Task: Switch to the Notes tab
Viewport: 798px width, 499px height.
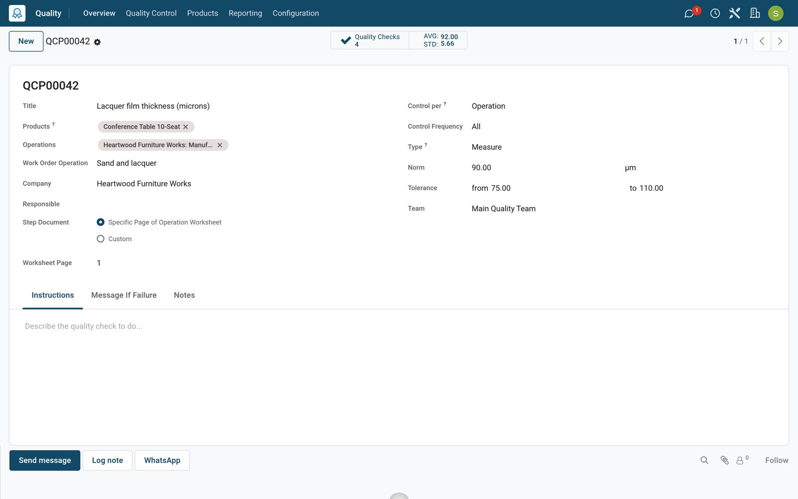Action: coord(184,295)
